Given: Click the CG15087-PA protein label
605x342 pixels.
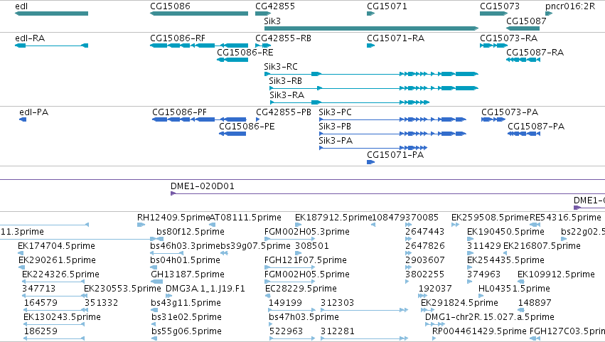Looking at the screenshot, I should point(536,127).
